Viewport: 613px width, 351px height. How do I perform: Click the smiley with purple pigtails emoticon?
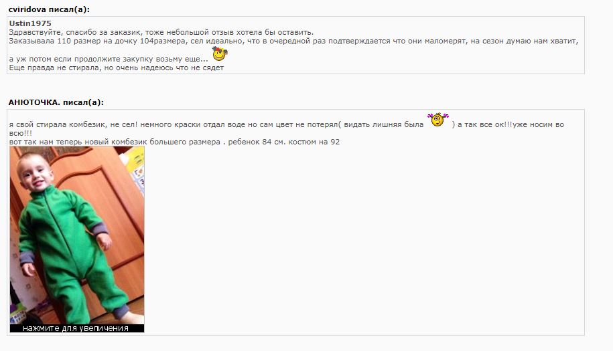[438, 119]
